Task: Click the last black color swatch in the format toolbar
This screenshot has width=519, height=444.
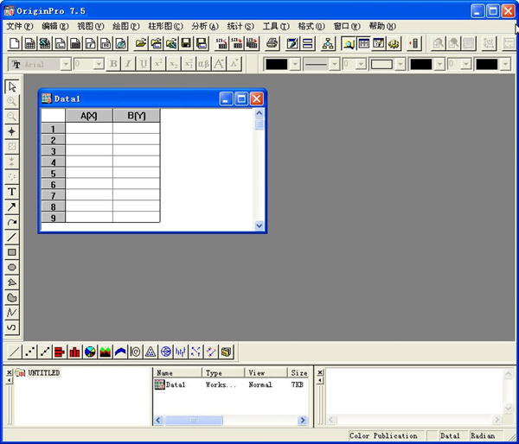Action: 487,64
